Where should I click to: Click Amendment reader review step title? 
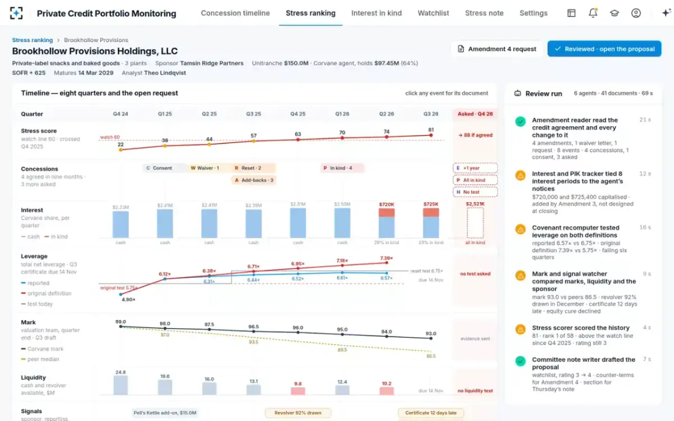point(575,127)
